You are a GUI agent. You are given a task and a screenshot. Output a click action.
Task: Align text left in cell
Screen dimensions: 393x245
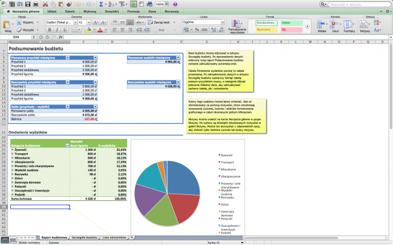tap(114, 30)
